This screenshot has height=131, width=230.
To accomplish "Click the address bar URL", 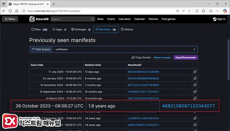I will 54,11.
